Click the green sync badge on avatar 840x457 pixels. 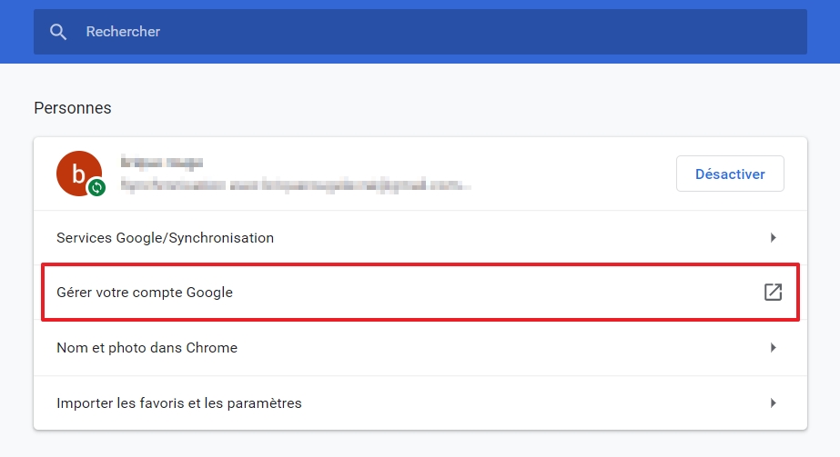96,188
